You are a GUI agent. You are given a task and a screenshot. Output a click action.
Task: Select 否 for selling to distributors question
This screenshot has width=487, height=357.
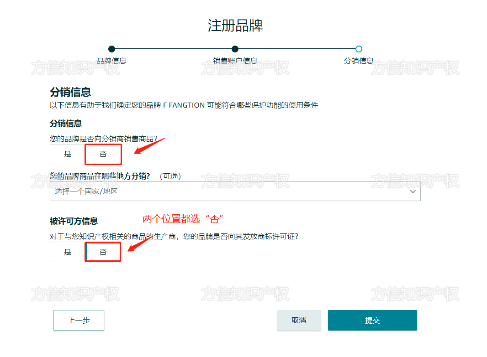103,154
